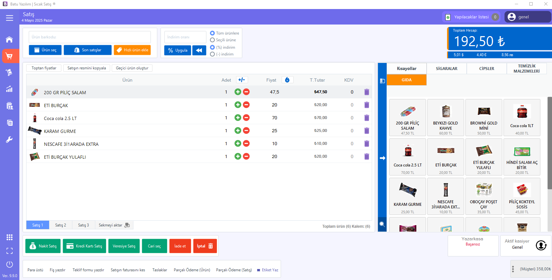Open the GIDA category tab
Viewport: 552px width, 280px height.
[x=407, y=80]
